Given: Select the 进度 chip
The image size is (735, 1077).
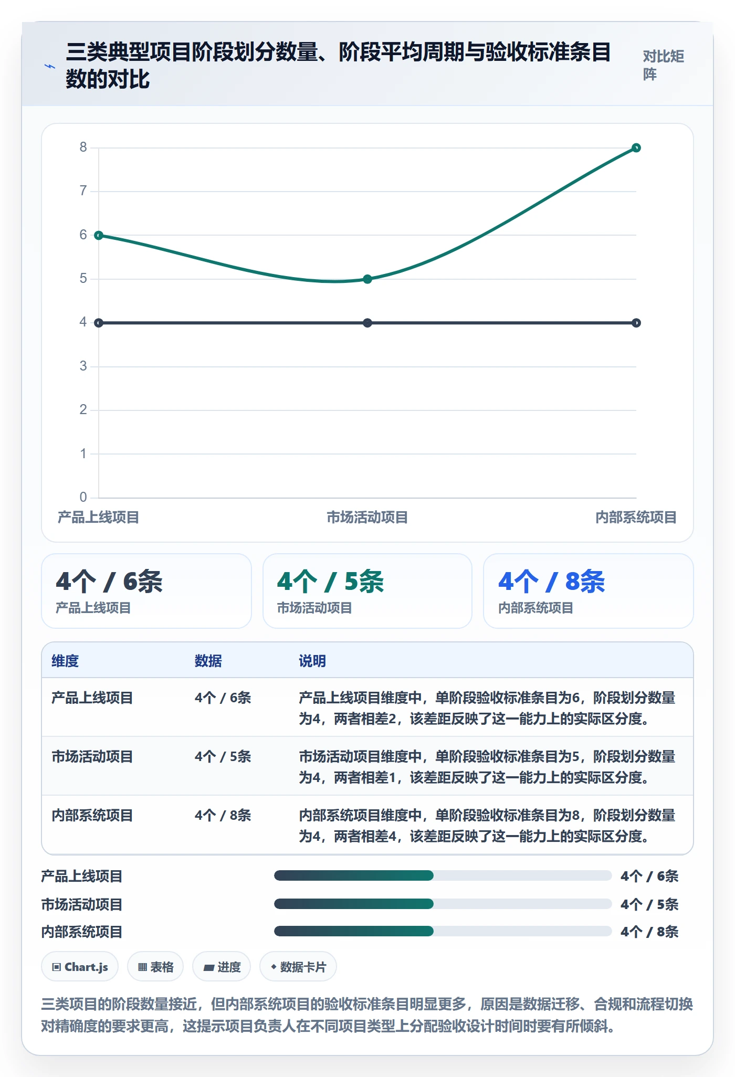Looking at the screenshot, I should click(x=222, y=966).
